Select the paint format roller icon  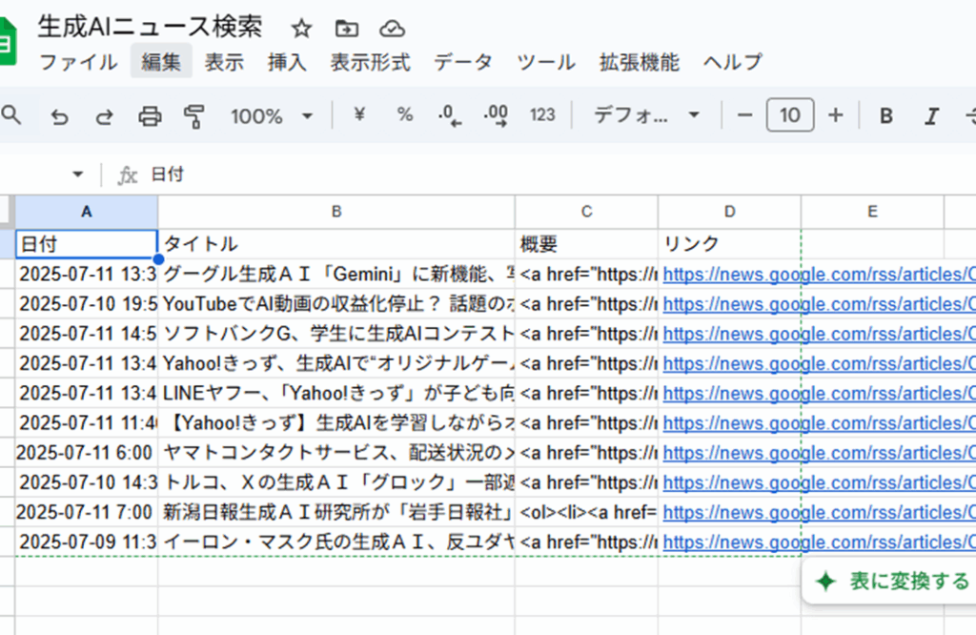(194, 116)
